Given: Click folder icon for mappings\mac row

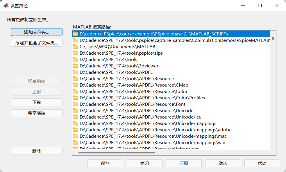Looking at the screenshot, I should 76,136.
